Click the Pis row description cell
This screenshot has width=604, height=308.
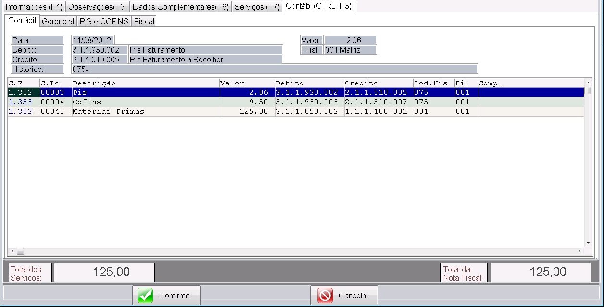[144, 92]
